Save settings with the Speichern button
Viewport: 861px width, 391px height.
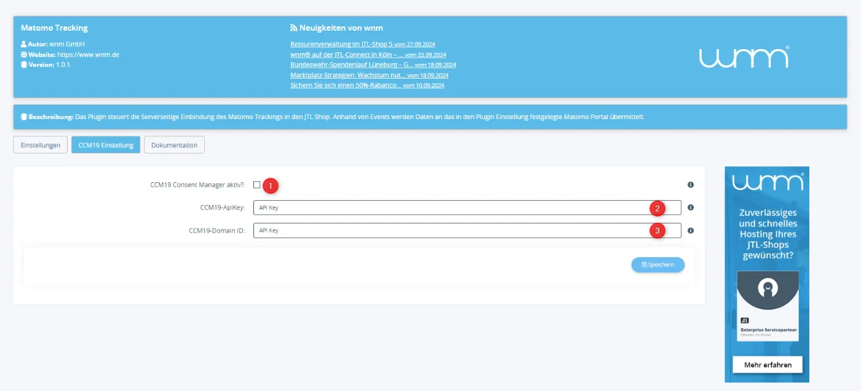tap(657, 265)
